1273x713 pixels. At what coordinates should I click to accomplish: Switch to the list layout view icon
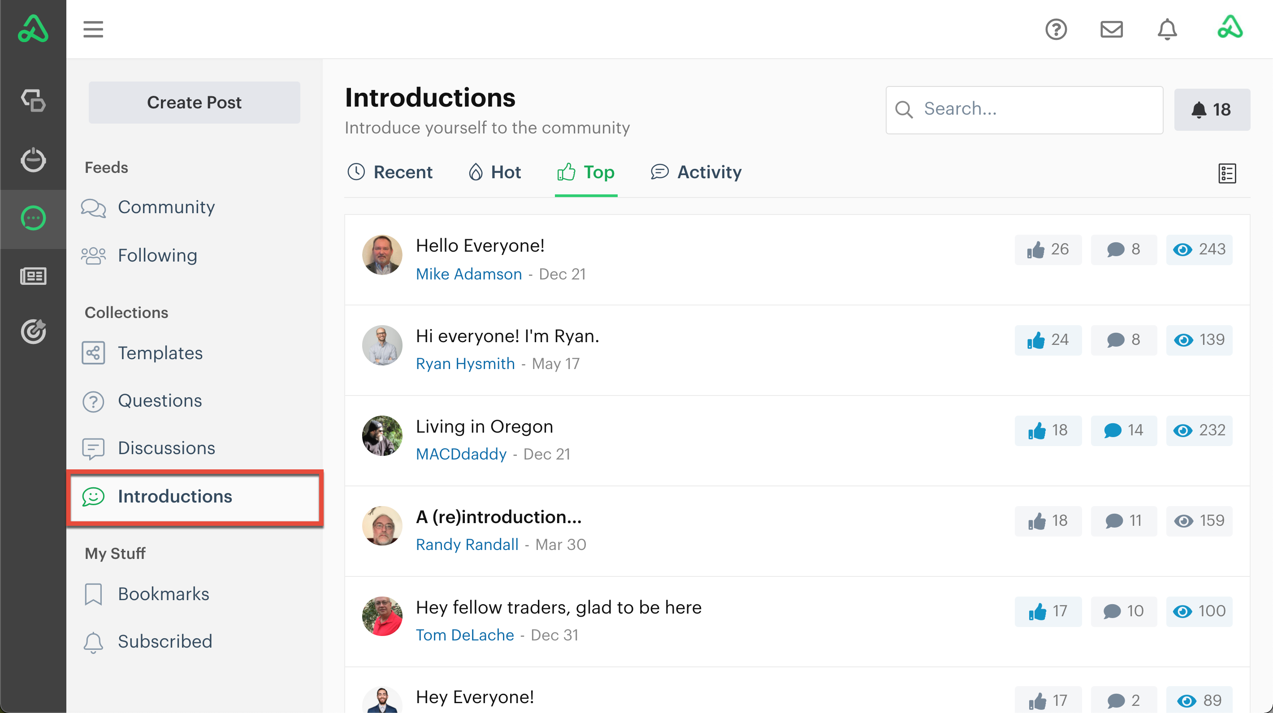pos(1227,173)
